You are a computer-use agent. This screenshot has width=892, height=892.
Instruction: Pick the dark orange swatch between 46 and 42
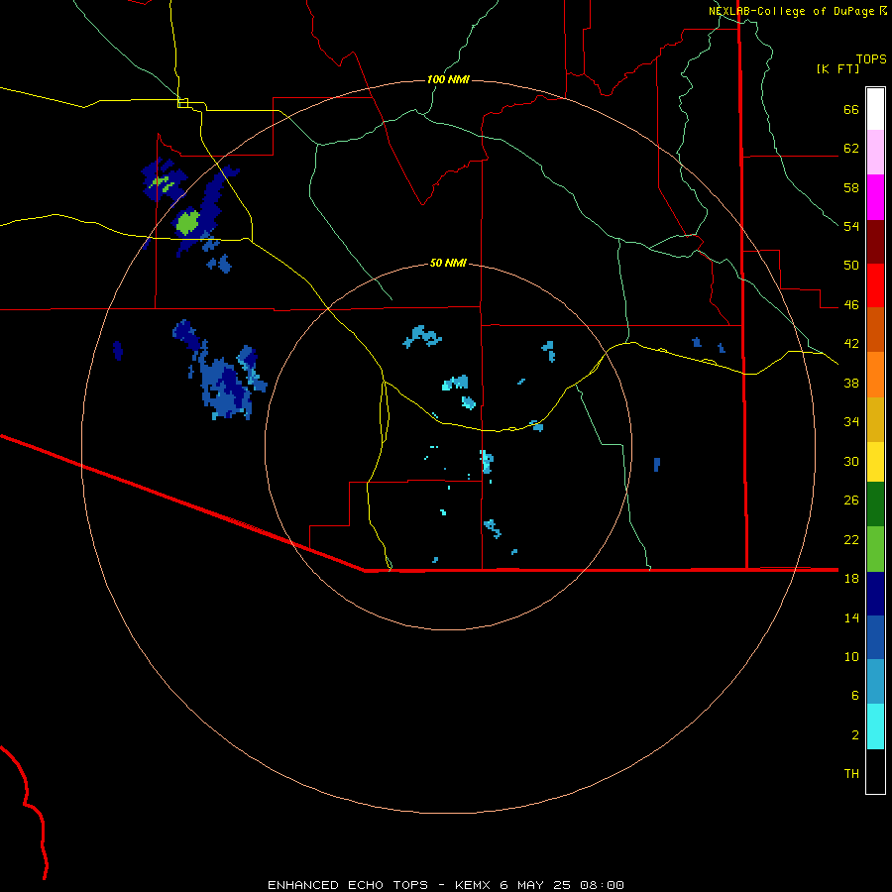(x=875, y=329)
